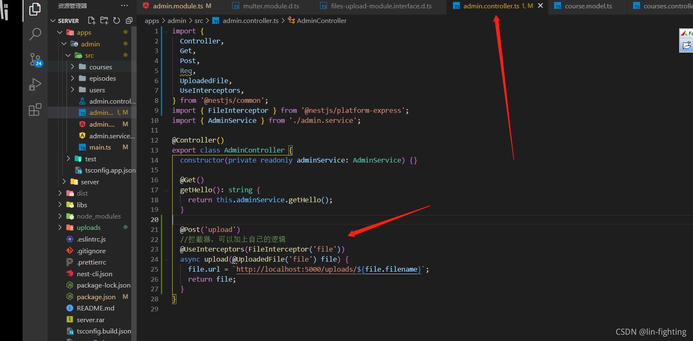Open the Extensions view icon
This screenshot has height=341, width=693.
(x=35, y=109)
